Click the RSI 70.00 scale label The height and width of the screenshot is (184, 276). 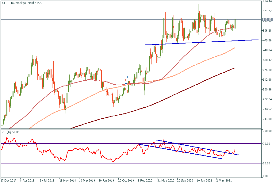pyautogui.click(x=266, y=144)
